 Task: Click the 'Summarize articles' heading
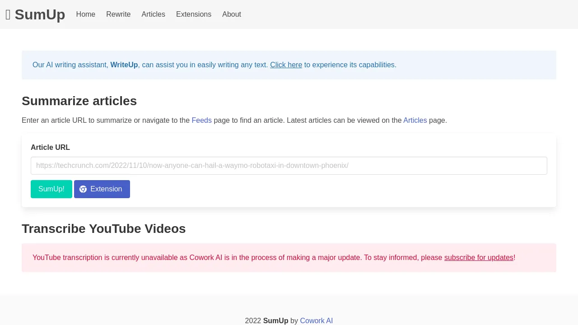[79, 101]
